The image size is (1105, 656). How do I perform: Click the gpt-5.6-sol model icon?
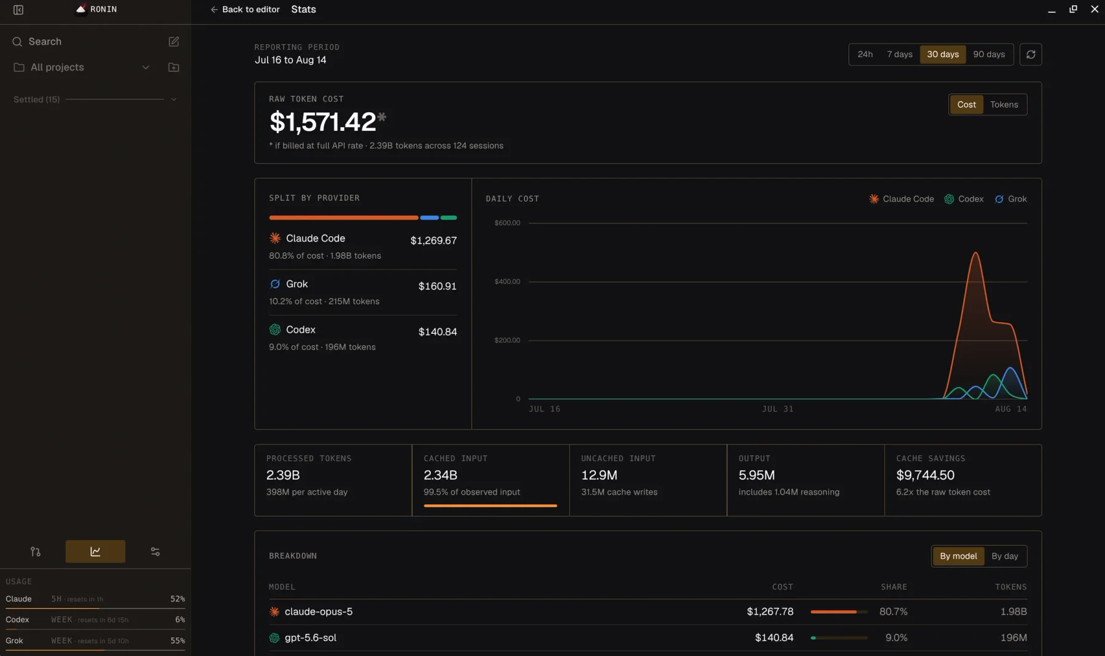(x=274, y=638)
